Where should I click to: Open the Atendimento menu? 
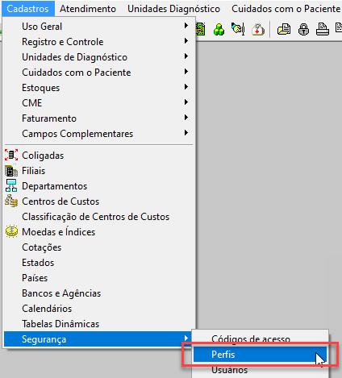88,9
